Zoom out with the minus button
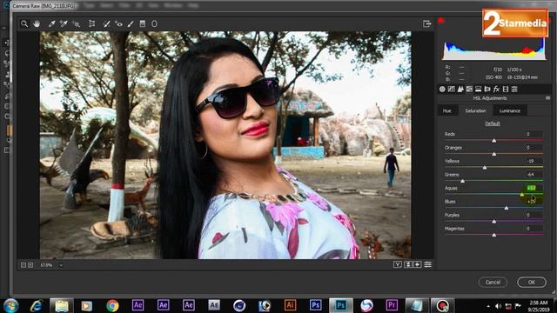The height and width of the screenshot is (313, 557). tap(23, 265)
